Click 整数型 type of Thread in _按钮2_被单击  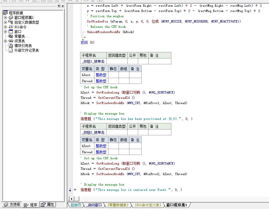[x=101, y=152]
